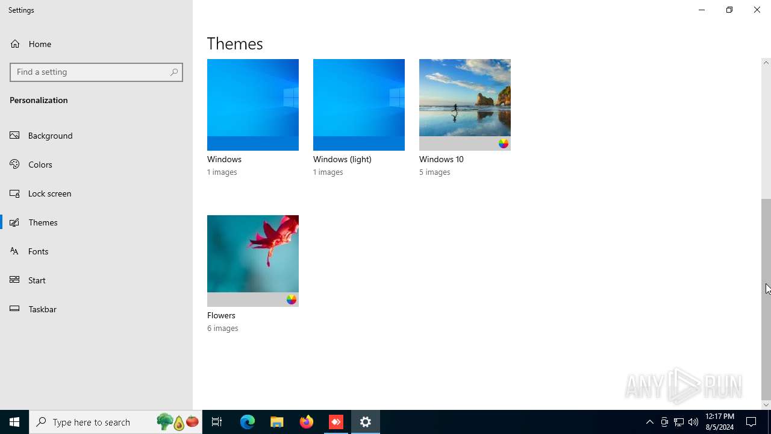Click the Flowers theme name
This screenshot has height=434, width=771.
[221, 315]
